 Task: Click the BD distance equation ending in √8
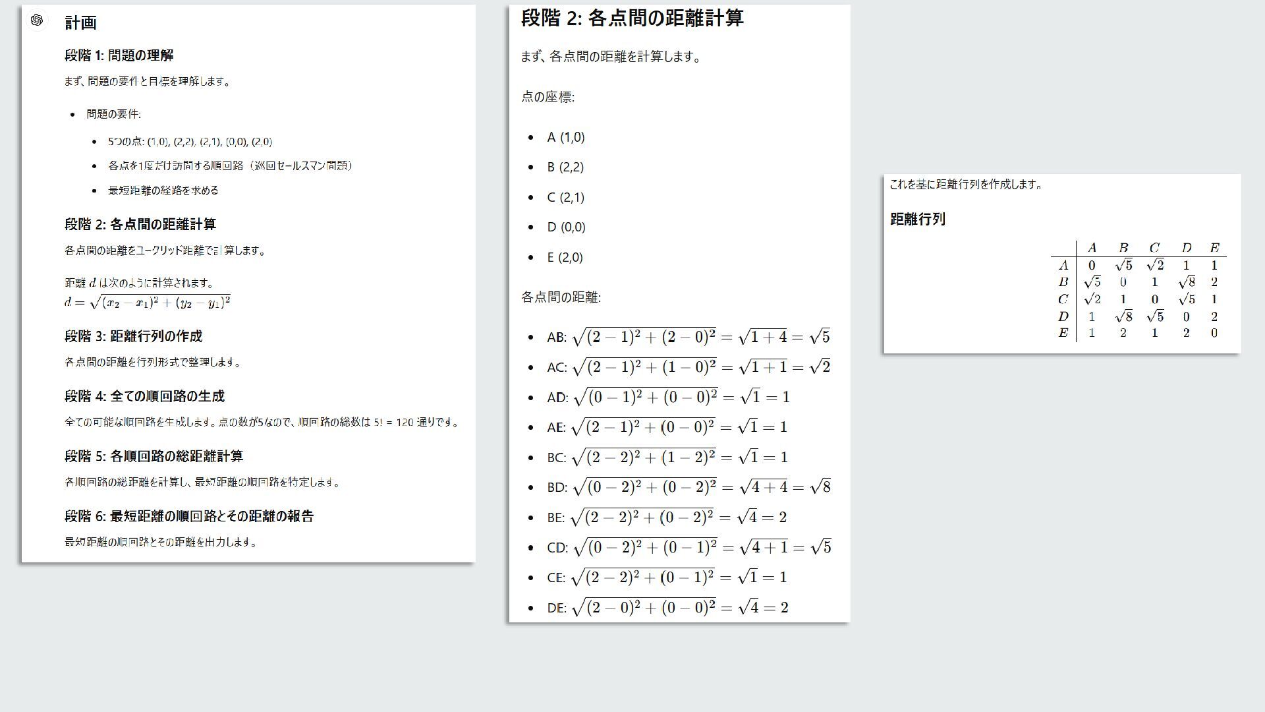point(688,488)
